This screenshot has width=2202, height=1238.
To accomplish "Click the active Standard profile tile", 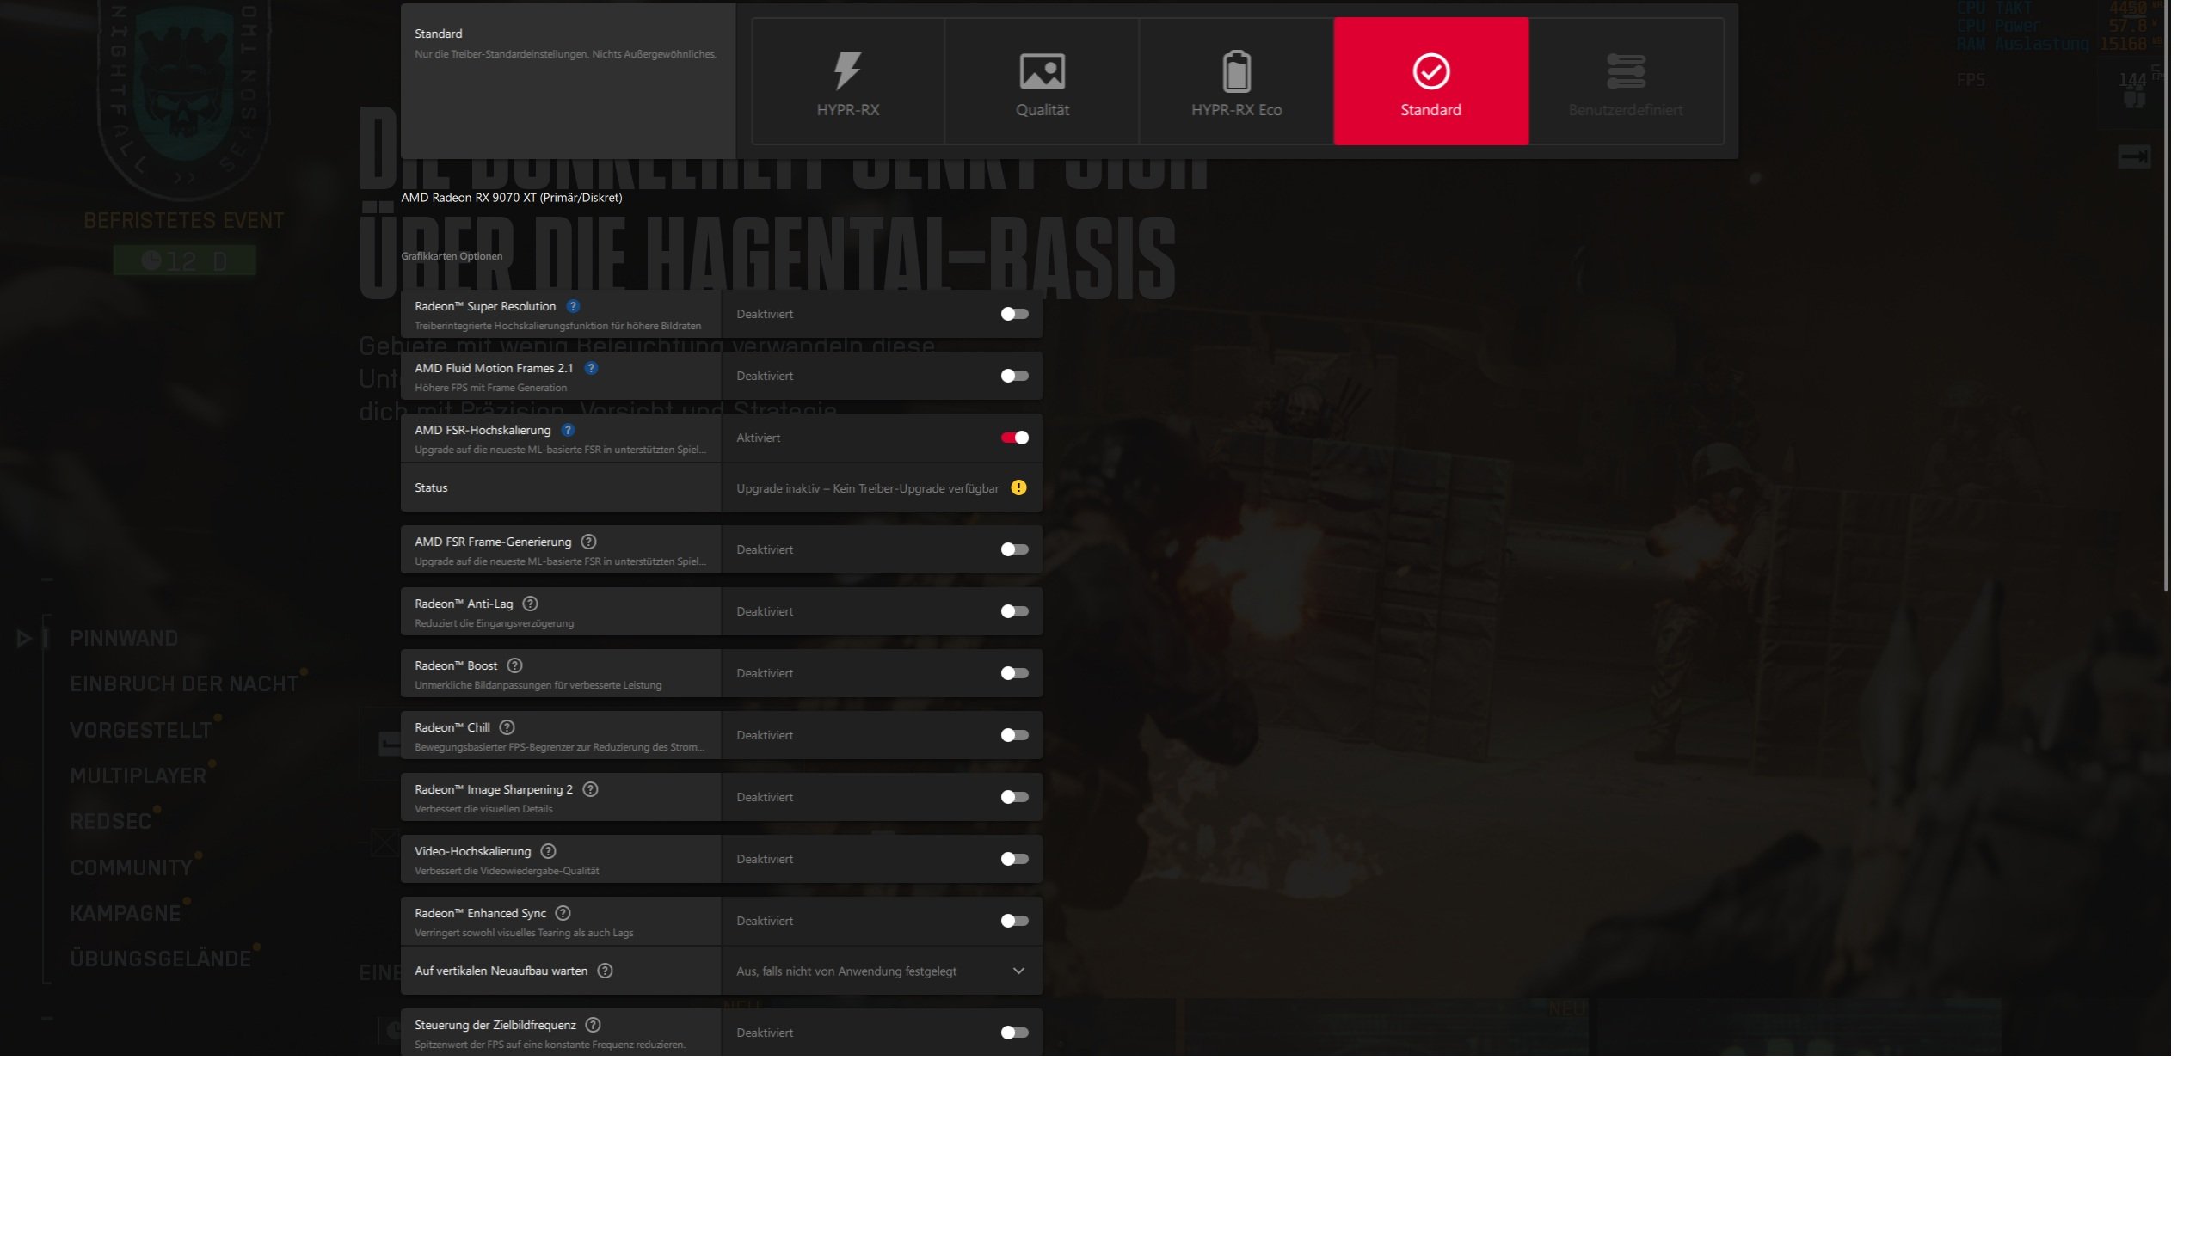I will tap(1430, 82).
